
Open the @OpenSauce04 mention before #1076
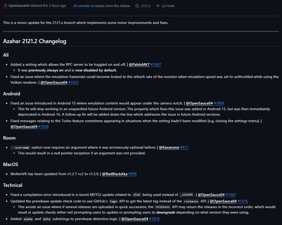point(223,201)
